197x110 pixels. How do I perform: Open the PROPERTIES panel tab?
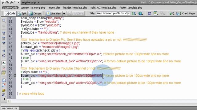(x=10, y=108)
